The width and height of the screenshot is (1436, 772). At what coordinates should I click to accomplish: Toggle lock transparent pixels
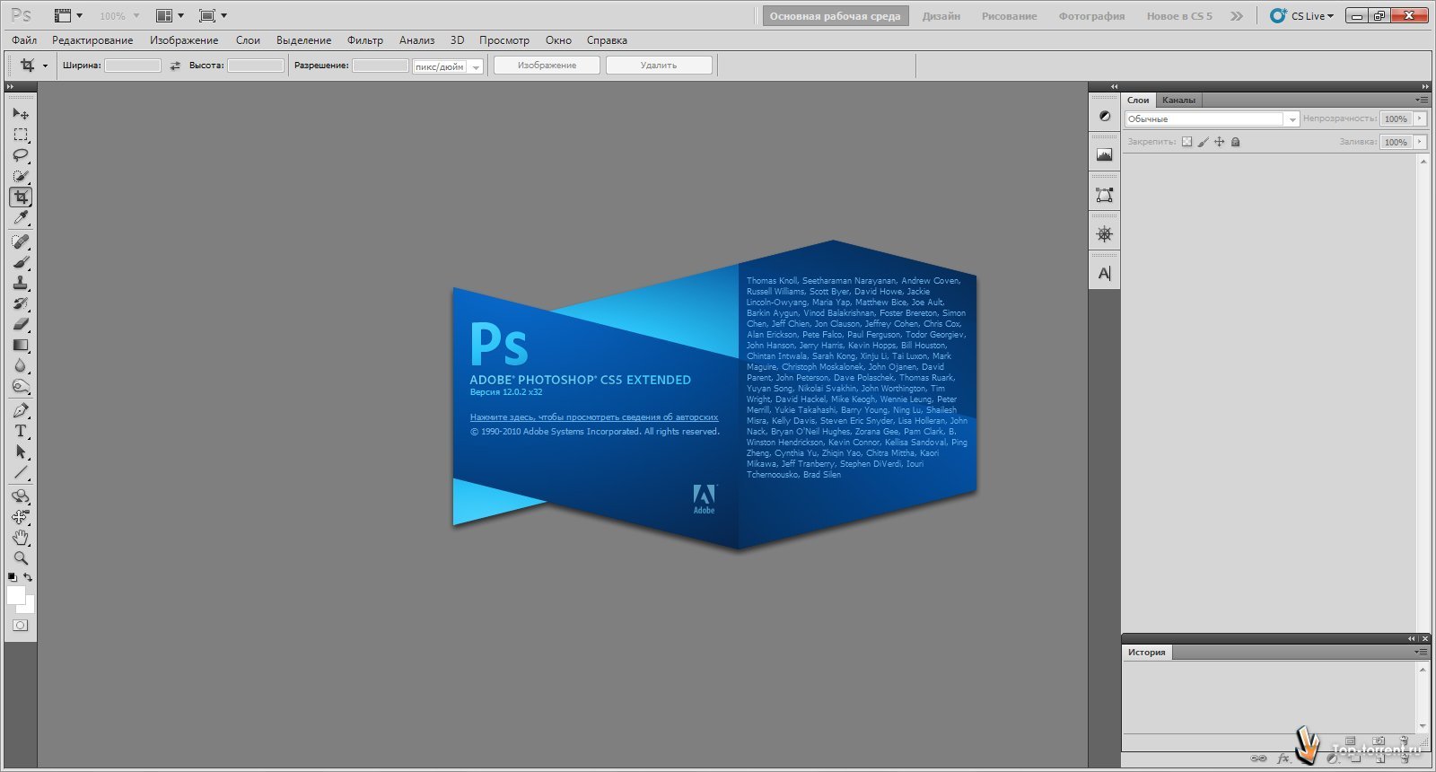pos(1186,142)
